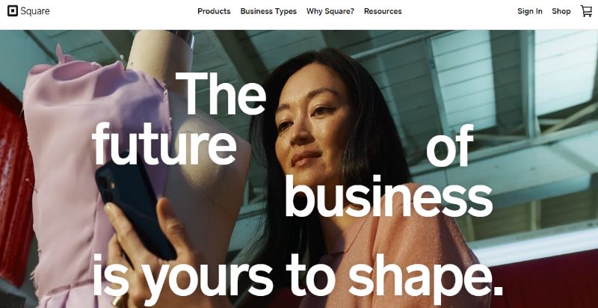Click the word "The" in the headline
Screen dimensions: 598x308
(x=225, y=93)
